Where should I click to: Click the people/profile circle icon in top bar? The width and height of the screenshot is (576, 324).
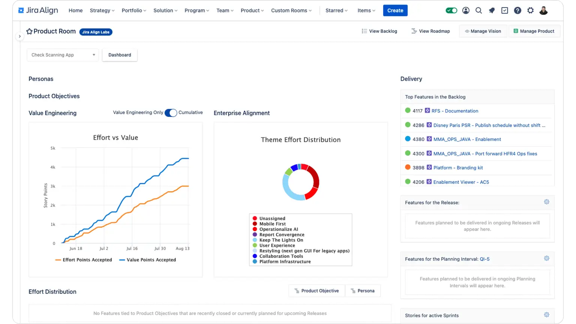[x=466, y=10]
